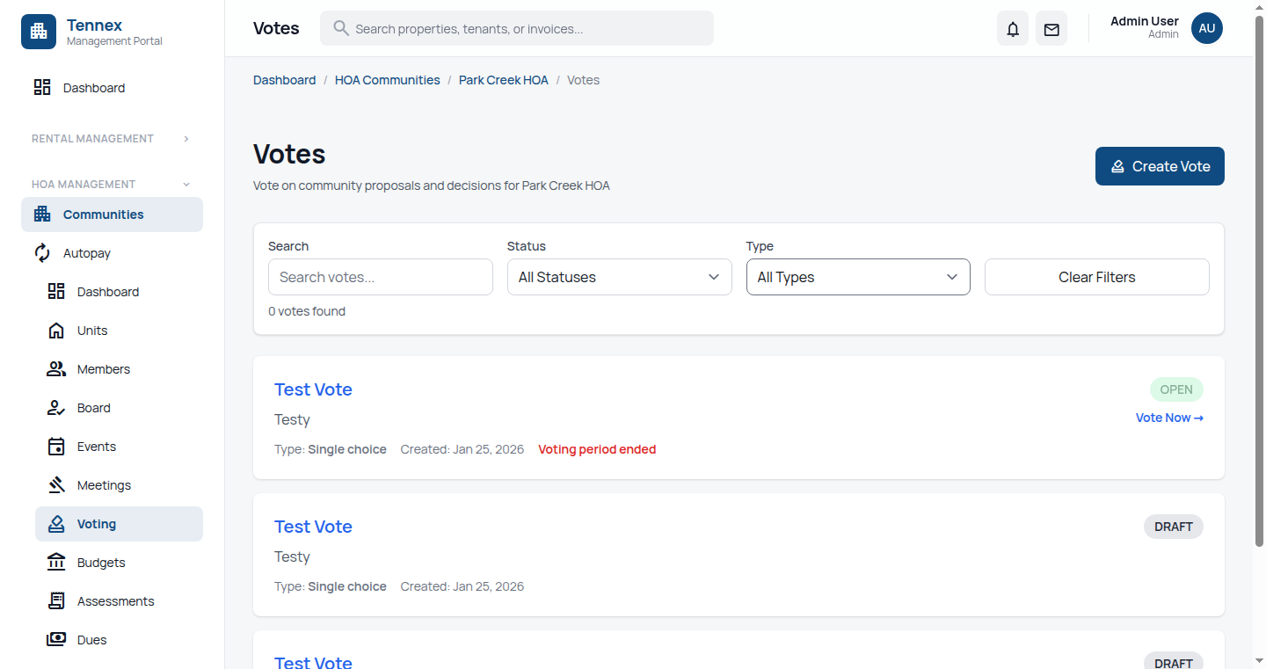Click the Search votes input field
1266x669 pixels.
pos(380,277)
